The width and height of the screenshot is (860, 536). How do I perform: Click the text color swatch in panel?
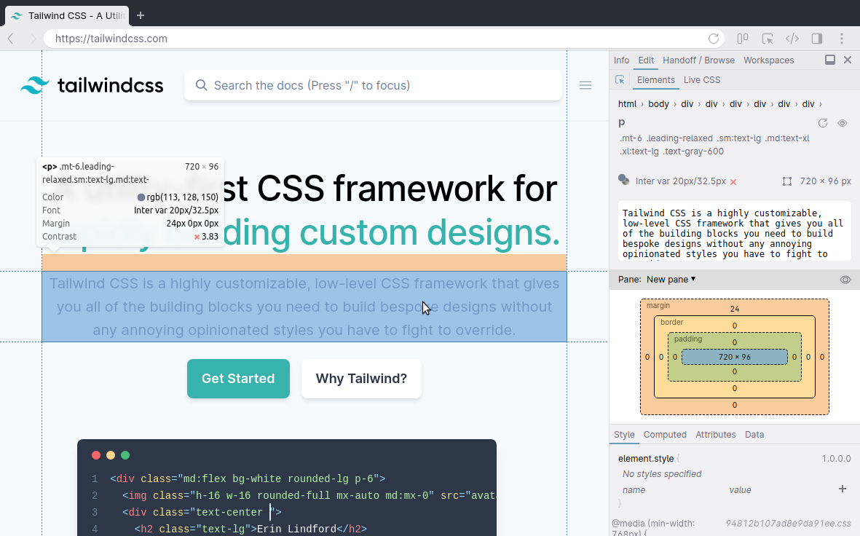[623, 181]
